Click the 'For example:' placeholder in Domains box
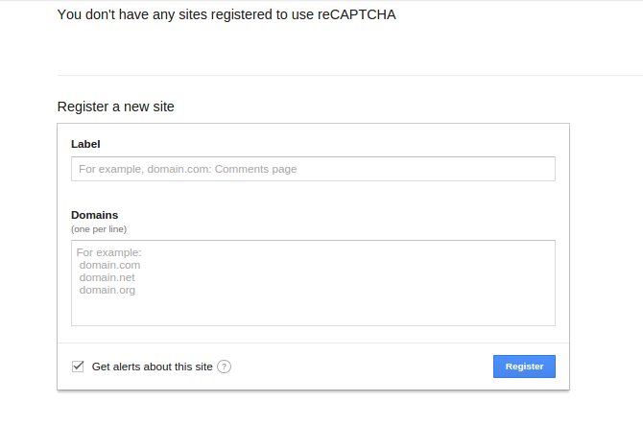643x426 pixels. click(x=108, y=252)
